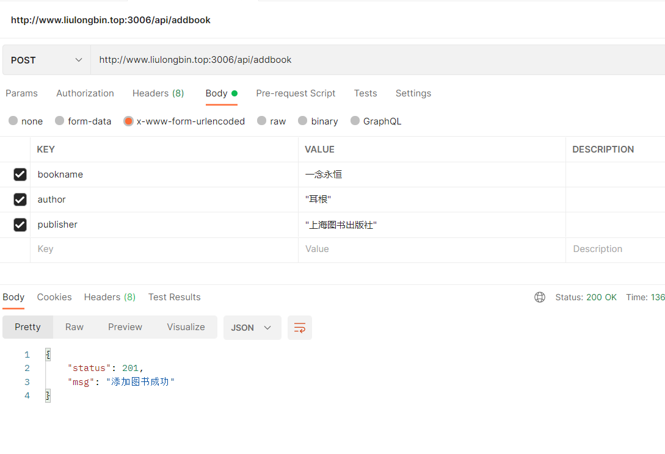Select the form-data radio option
The width and height of the screenshot is (665, 454).
59,121
